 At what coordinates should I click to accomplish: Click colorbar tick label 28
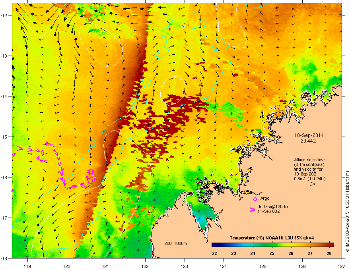(x=329, y=253)
